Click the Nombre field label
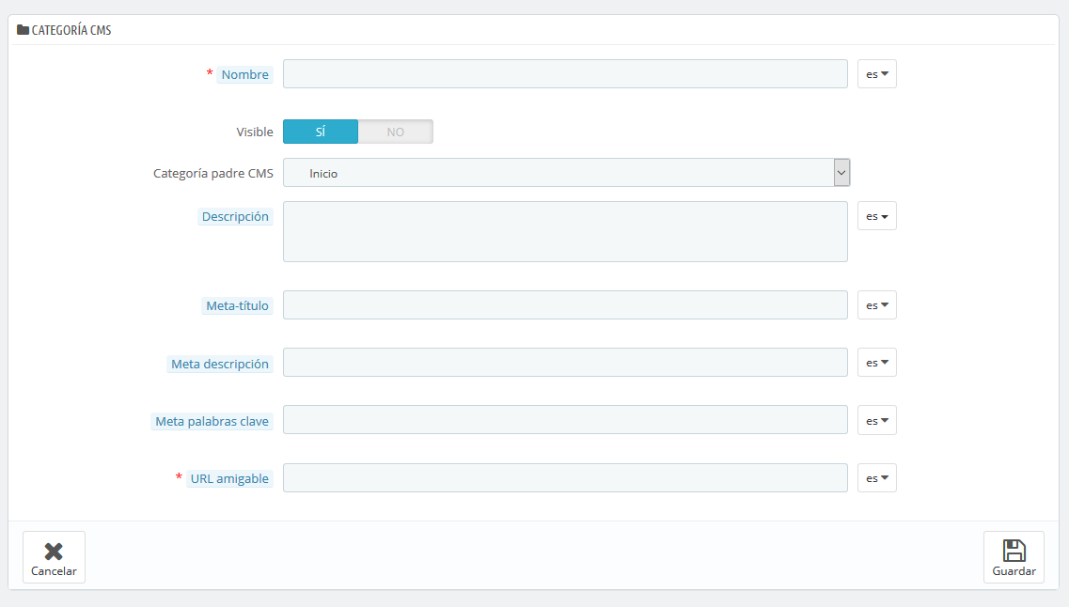 [x=244, y=75]
